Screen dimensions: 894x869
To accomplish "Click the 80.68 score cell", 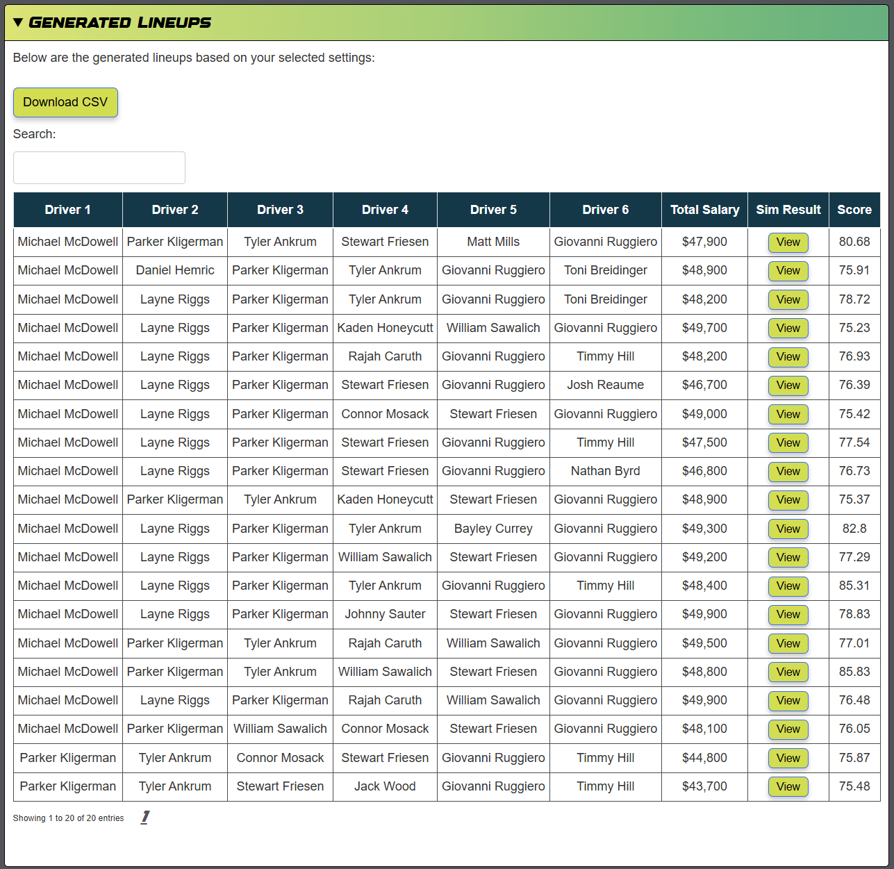I will [x=854, y=242].
